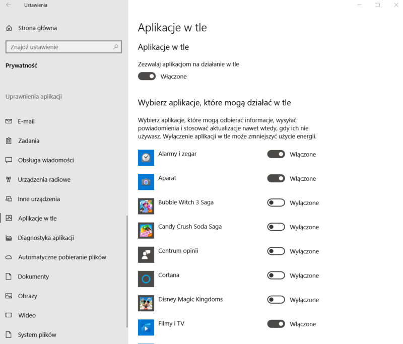Click the Candy Crush Soda Saga icon
This screenshot has height=344, width=403.
[146, 230]
